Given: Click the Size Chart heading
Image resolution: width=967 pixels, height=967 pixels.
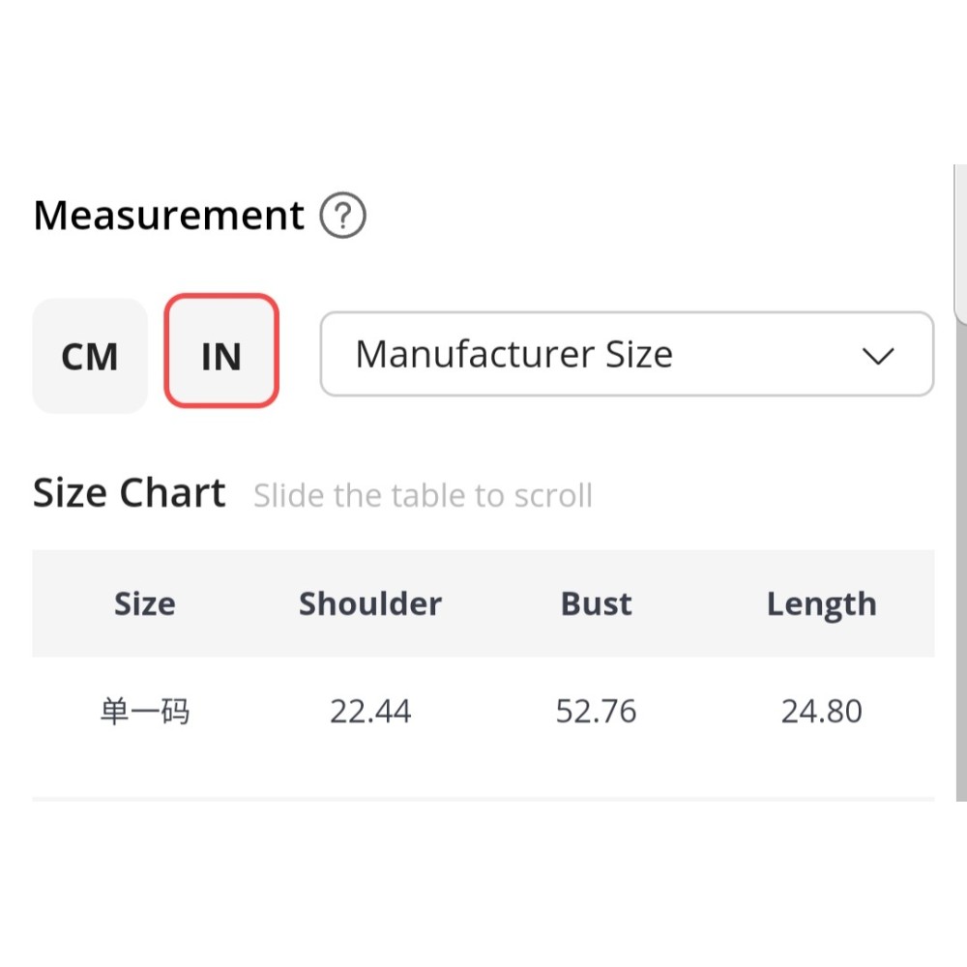Looking at the screenshot, I should coord(130,493).
